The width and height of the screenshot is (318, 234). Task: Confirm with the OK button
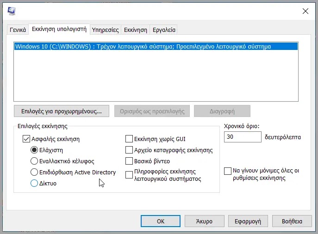point(161,221)
